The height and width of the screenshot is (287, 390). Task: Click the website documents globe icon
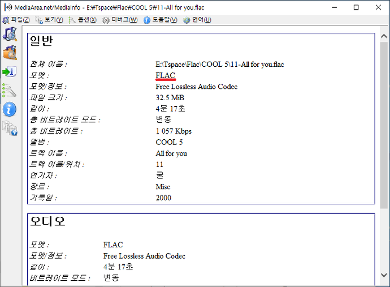[10, 128]
